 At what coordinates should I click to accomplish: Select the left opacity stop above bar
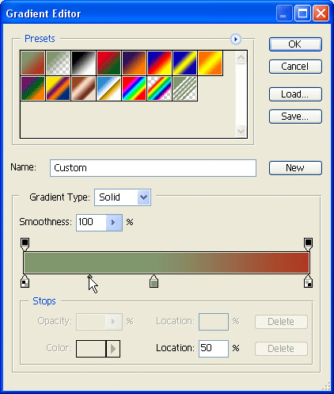coord(25,244)
